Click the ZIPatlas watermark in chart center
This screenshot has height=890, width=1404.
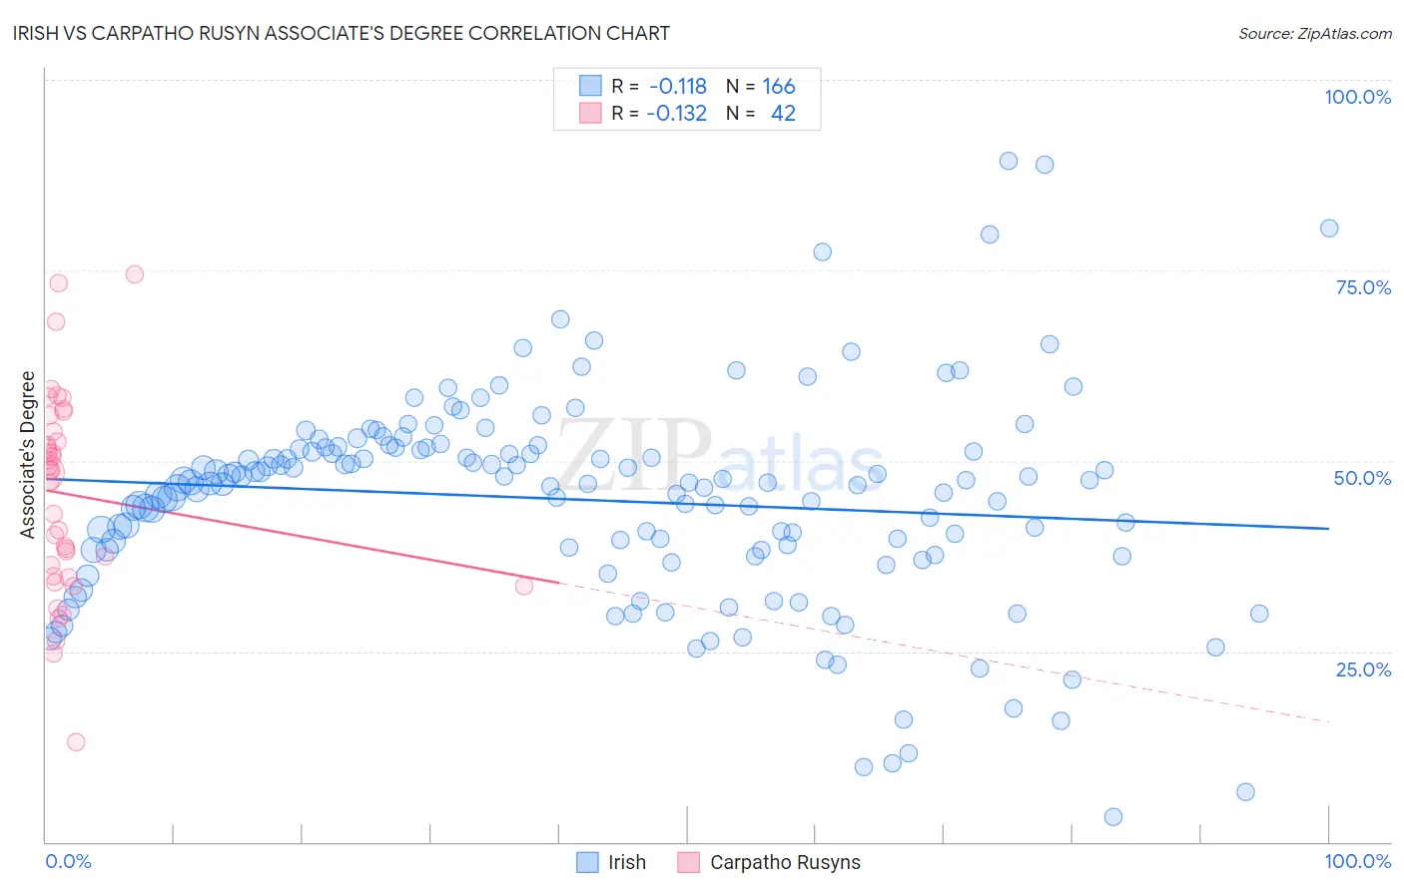click(x=719, y=457)
